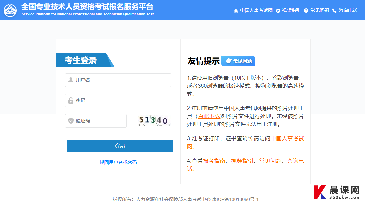Focus the 密码 input field
This screenshot has width=365, height=205.
(118, 101)
